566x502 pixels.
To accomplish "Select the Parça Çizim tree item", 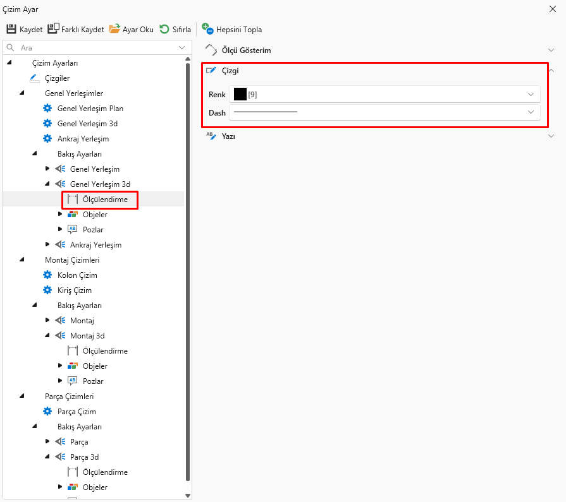I will click(x=77, y=412).
